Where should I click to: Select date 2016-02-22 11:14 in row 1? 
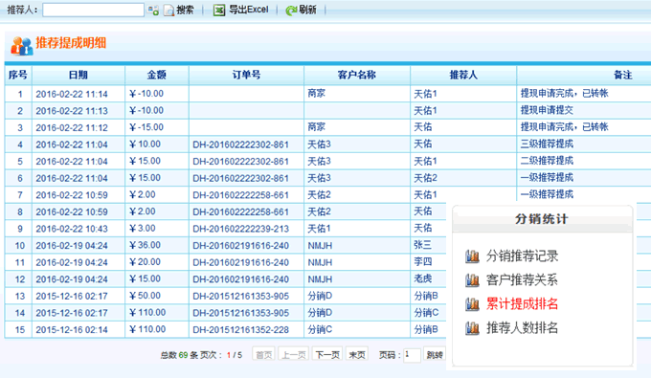click(72, 94)
